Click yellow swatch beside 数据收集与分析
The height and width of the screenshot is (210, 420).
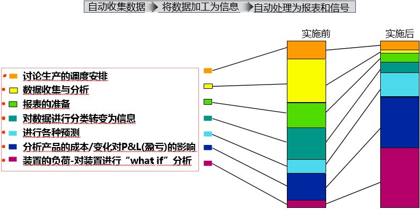[x=13, y=90]
